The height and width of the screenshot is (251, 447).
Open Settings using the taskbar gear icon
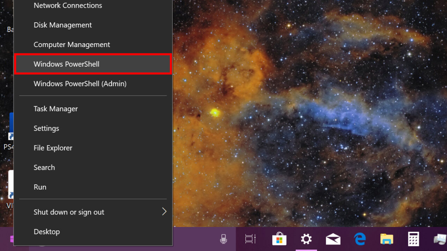coord(306,239)
